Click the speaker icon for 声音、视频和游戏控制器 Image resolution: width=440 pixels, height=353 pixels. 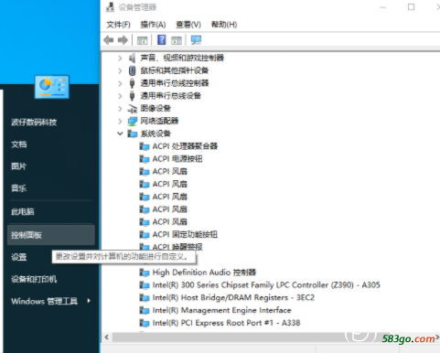coord(132,58)
